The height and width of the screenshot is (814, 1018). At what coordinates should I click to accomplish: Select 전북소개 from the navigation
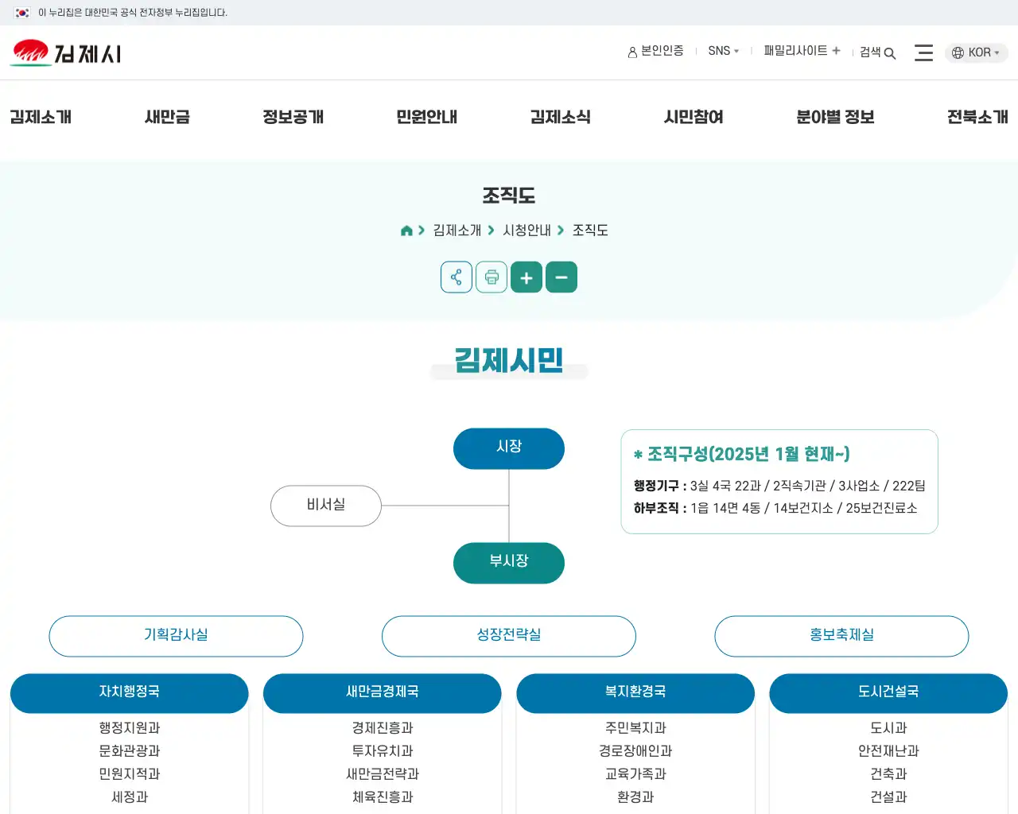point(979,117)
